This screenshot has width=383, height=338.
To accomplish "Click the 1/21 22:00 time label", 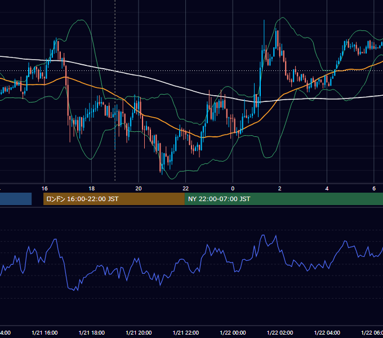I will (x=186, y=332).
